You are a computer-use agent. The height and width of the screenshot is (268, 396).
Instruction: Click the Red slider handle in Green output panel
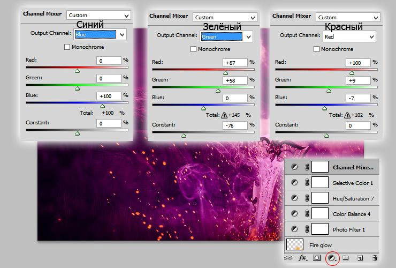225,73
